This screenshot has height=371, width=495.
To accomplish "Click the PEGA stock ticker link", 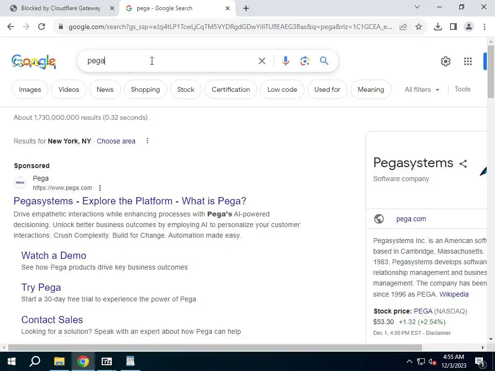I will click(423, 312).
